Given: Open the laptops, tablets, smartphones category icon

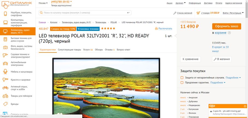Looking at the screenshot, I should tap(5, 14).
